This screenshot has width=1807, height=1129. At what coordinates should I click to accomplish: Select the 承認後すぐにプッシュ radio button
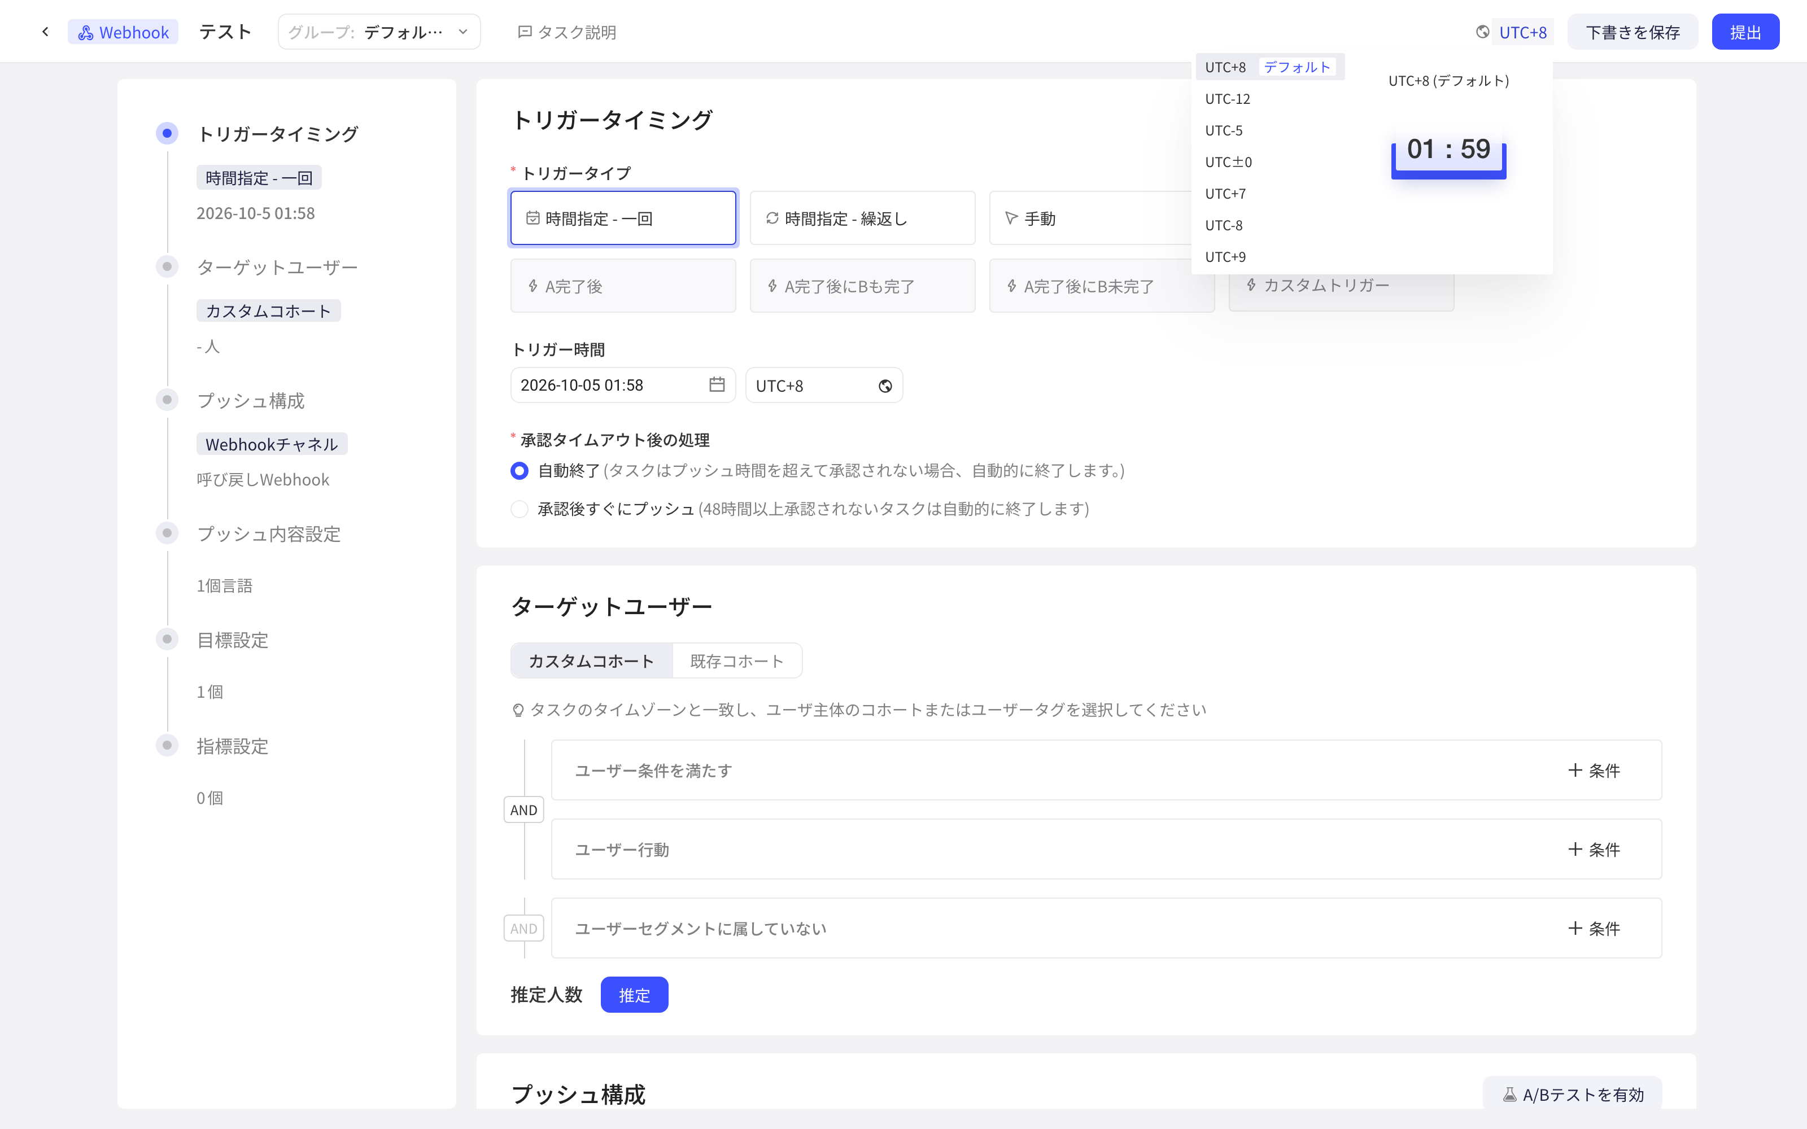pos(519,509)
